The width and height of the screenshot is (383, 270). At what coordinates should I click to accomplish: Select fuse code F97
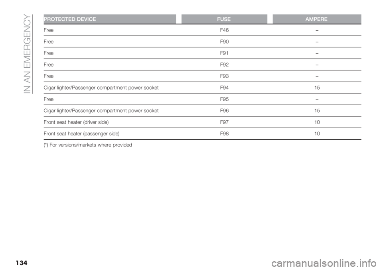point(224,122)
